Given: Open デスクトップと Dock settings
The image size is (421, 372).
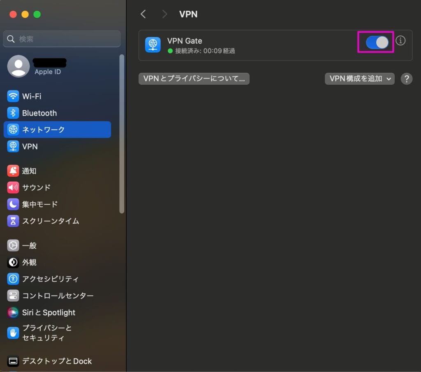Looking at the screenshot, I should pyautogui.click(x=57, y=361).
